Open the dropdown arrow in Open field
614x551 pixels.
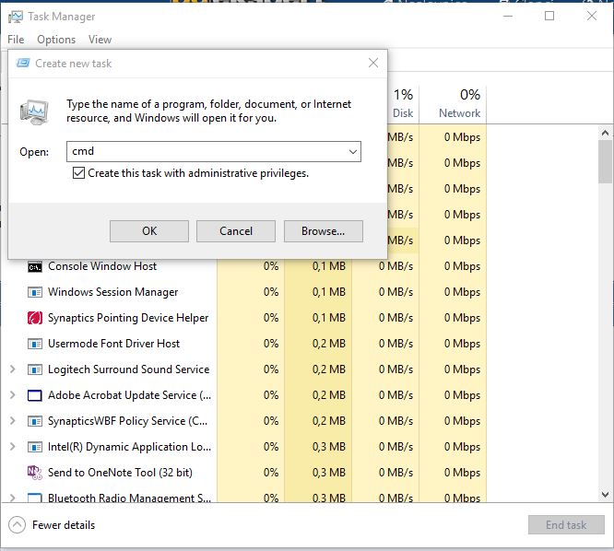[x=352, y=151]
